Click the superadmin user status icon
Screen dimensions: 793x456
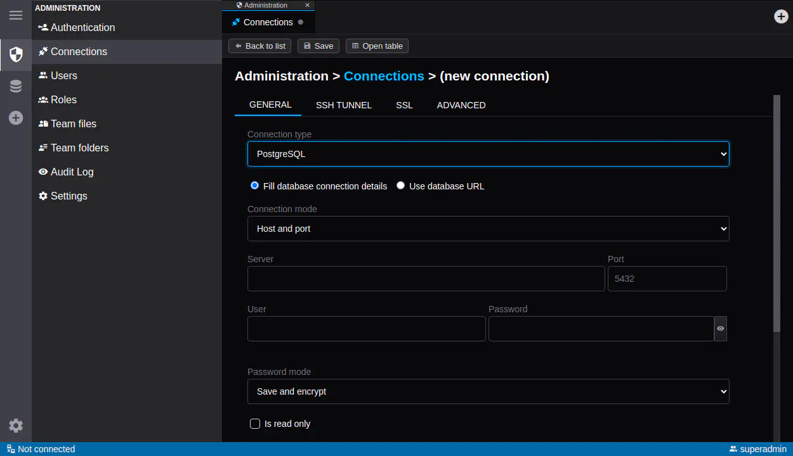733,449
